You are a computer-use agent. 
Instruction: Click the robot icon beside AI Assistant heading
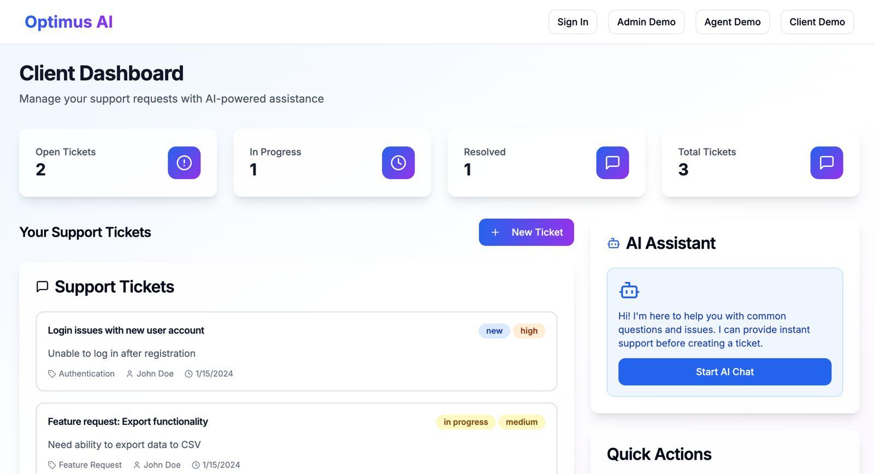click(x=613, y=243)
